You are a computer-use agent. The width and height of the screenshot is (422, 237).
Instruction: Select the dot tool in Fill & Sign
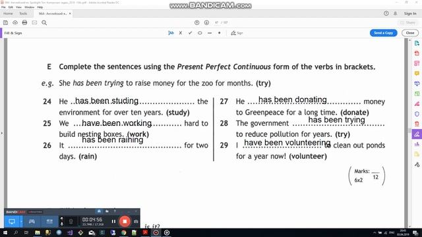220,33
